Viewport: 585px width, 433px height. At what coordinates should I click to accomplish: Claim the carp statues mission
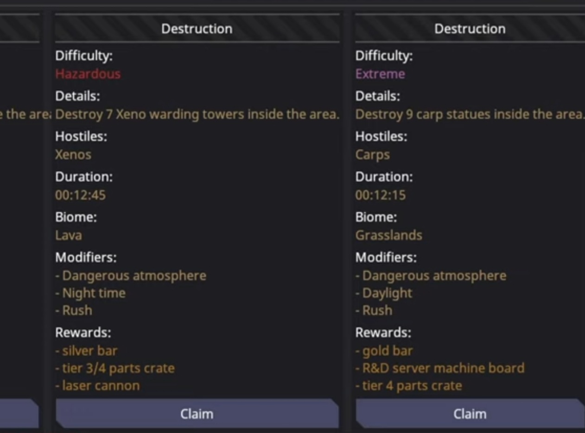[470, 414]
